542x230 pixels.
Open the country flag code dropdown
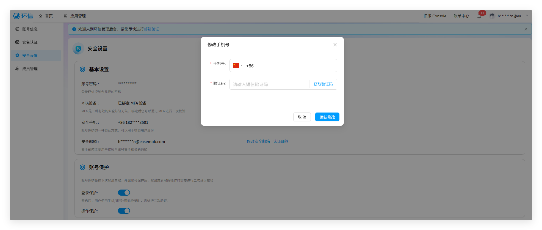[x=237, y=65]
